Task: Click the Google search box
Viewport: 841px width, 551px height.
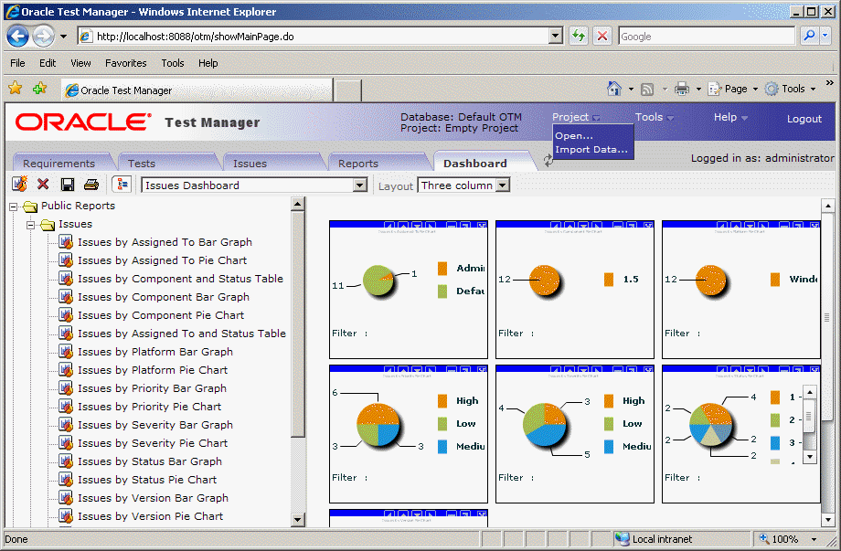Action: pyautogui.click(x=707, y=36)
